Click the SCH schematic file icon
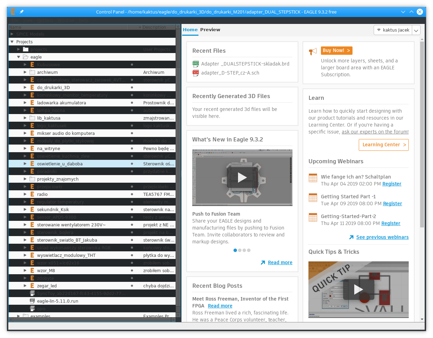The height and width of the screenshot is (338, 433). tap(196, 73)
